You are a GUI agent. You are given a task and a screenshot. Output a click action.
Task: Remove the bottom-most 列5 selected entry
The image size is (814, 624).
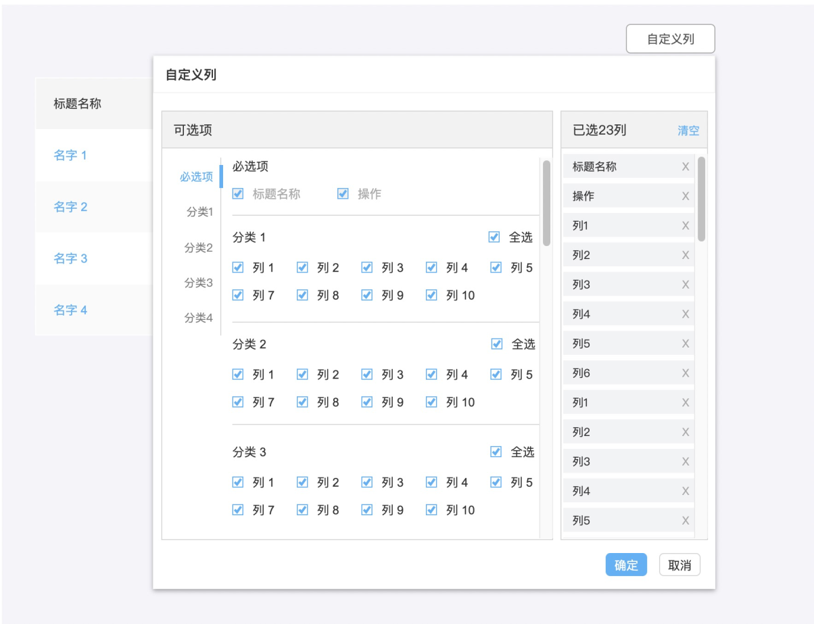(x=685, y=521)
